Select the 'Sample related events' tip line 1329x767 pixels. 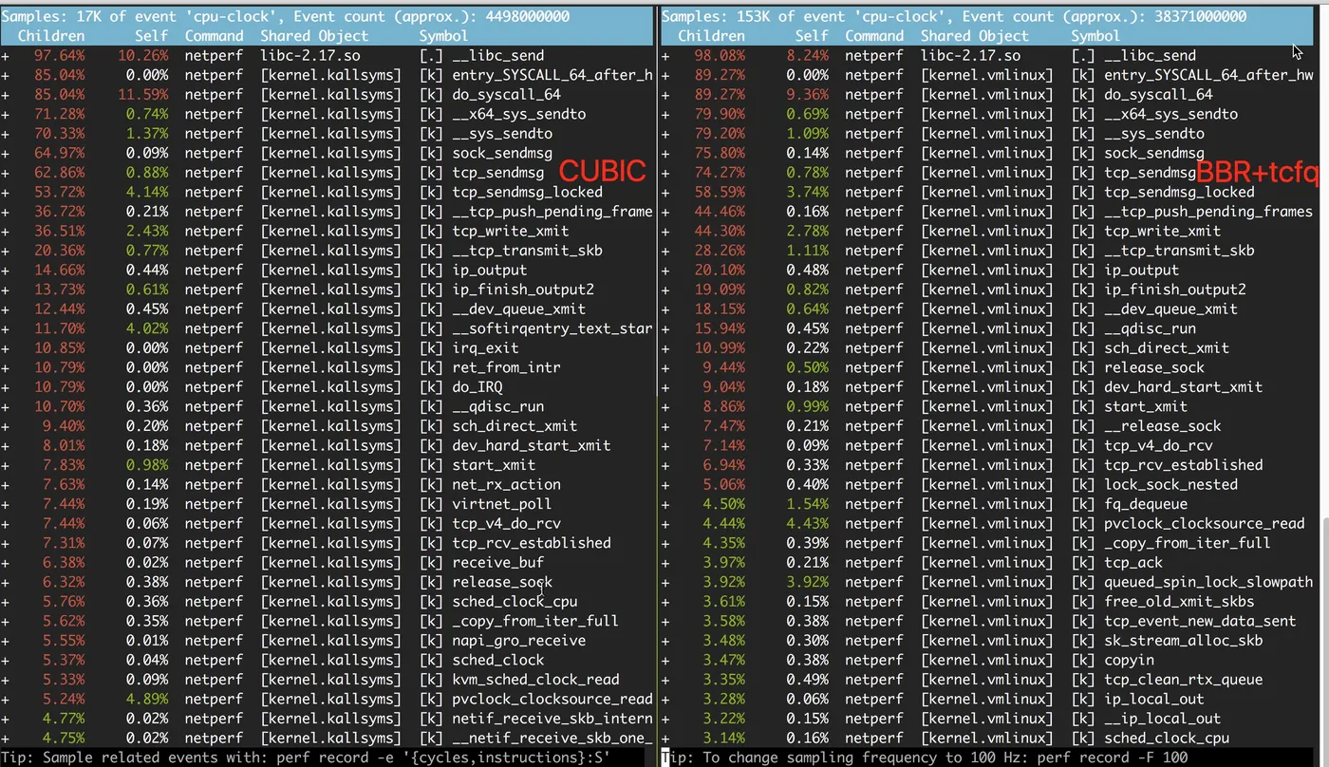click(x=305, y=758)
